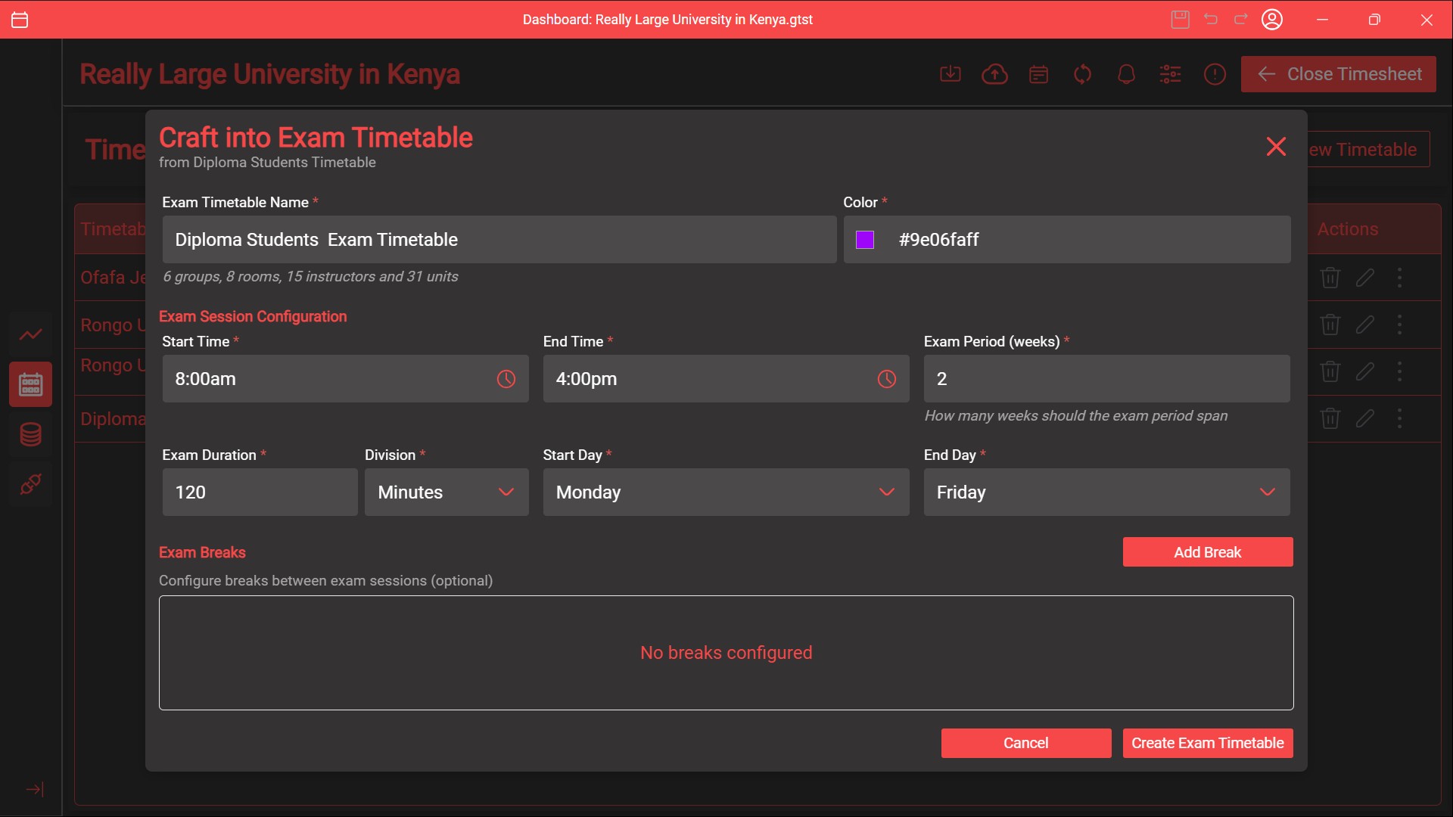Click the cloud upload icon in header
The height and width of the screenshot is (817, 1453).
[x=994, y=74]
